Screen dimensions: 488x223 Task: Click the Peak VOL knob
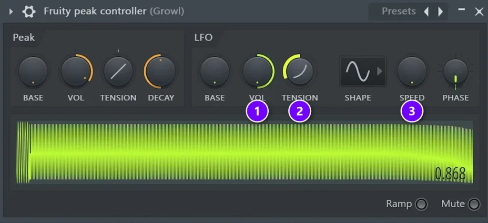tap(76, 71)
